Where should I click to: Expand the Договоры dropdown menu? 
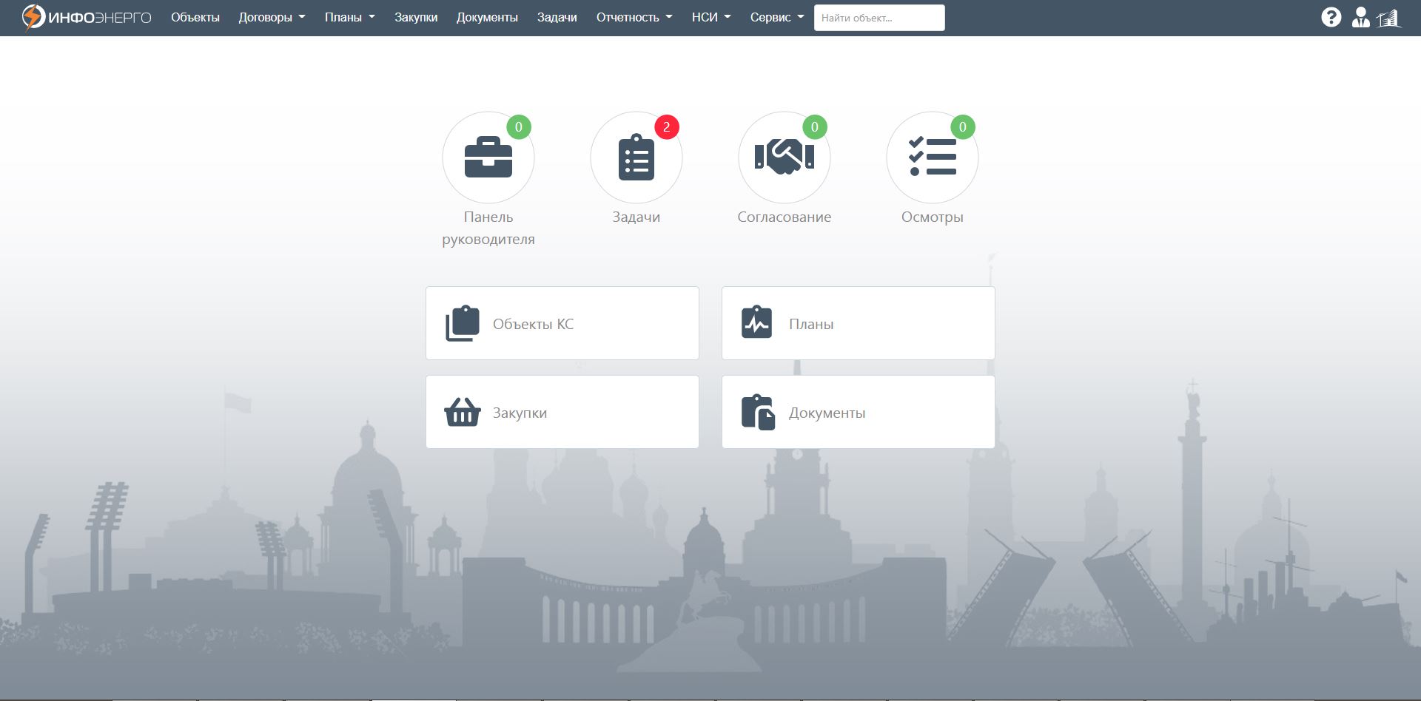coord(272,17)
